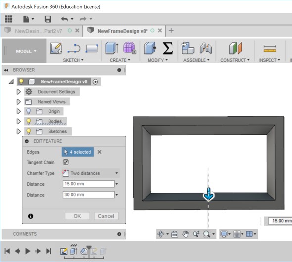Viewport: 292px width, 262px height.
Task: Click OK in Edit Feature dialog
Action: (77, 216)
